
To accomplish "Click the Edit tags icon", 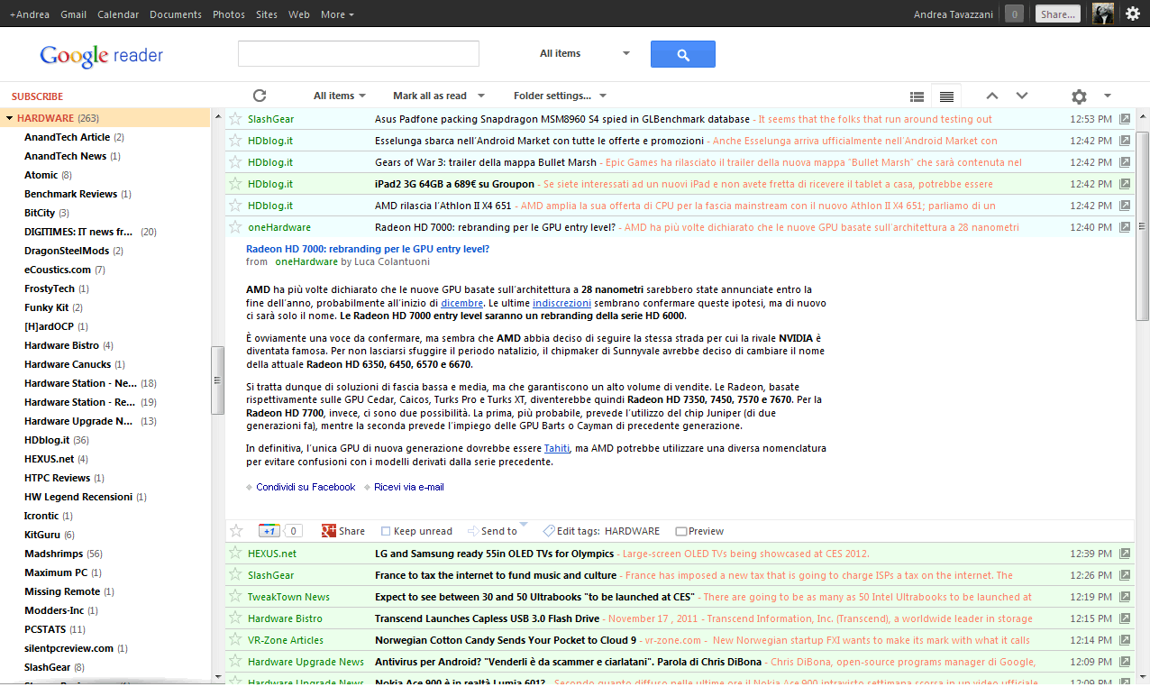I will (x=548, y=531).
